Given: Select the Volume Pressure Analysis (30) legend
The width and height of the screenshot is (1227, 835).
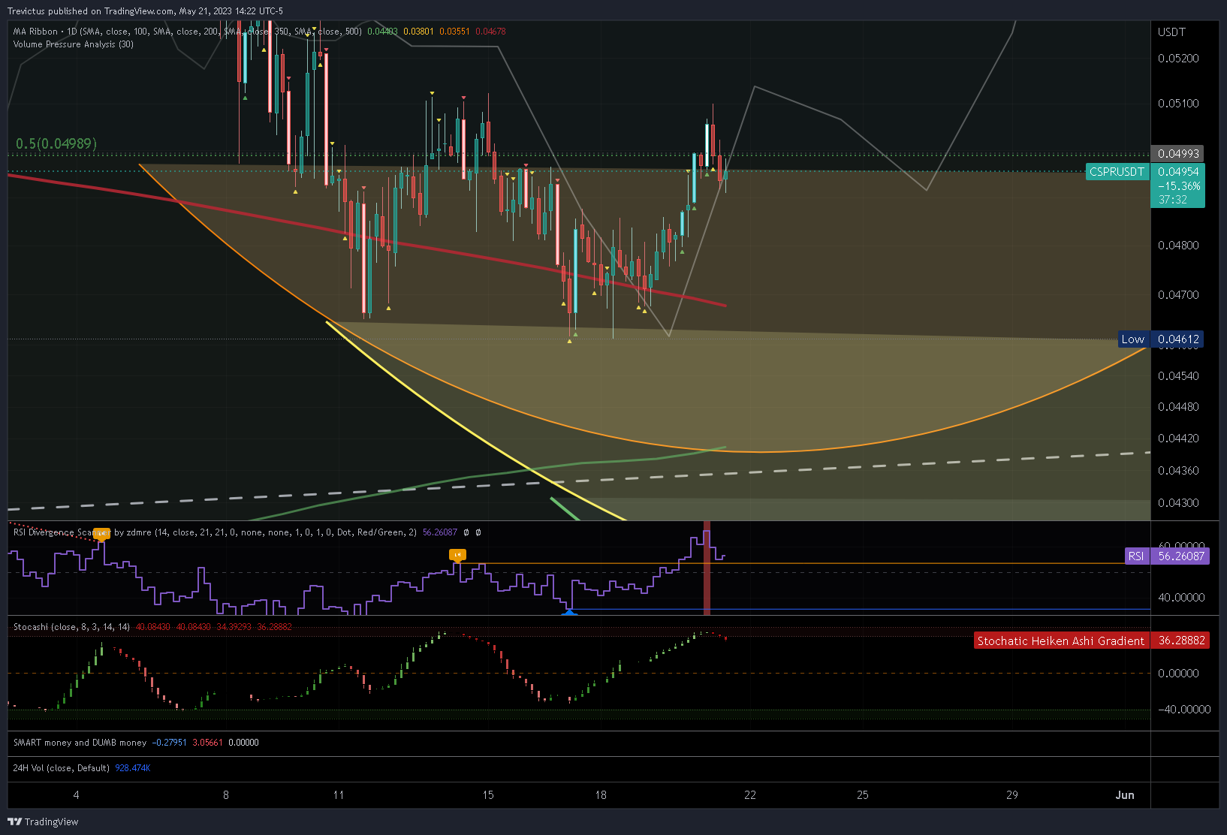Looking at the screenshot, I should click(74, 44).
